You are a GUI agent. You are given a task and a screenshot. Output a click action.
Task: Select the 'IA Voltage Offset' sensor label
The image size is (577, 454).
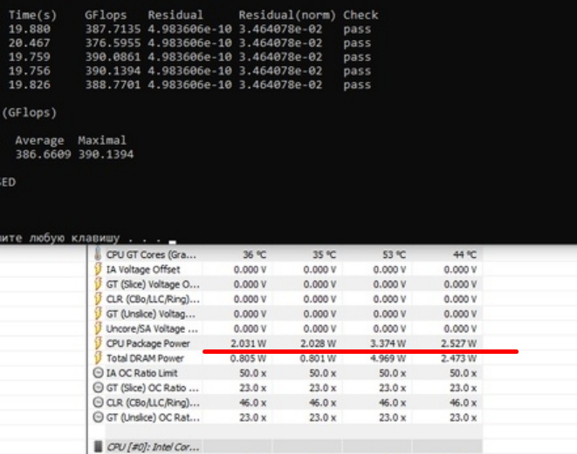pyautogui.click(x=143, y=269)
